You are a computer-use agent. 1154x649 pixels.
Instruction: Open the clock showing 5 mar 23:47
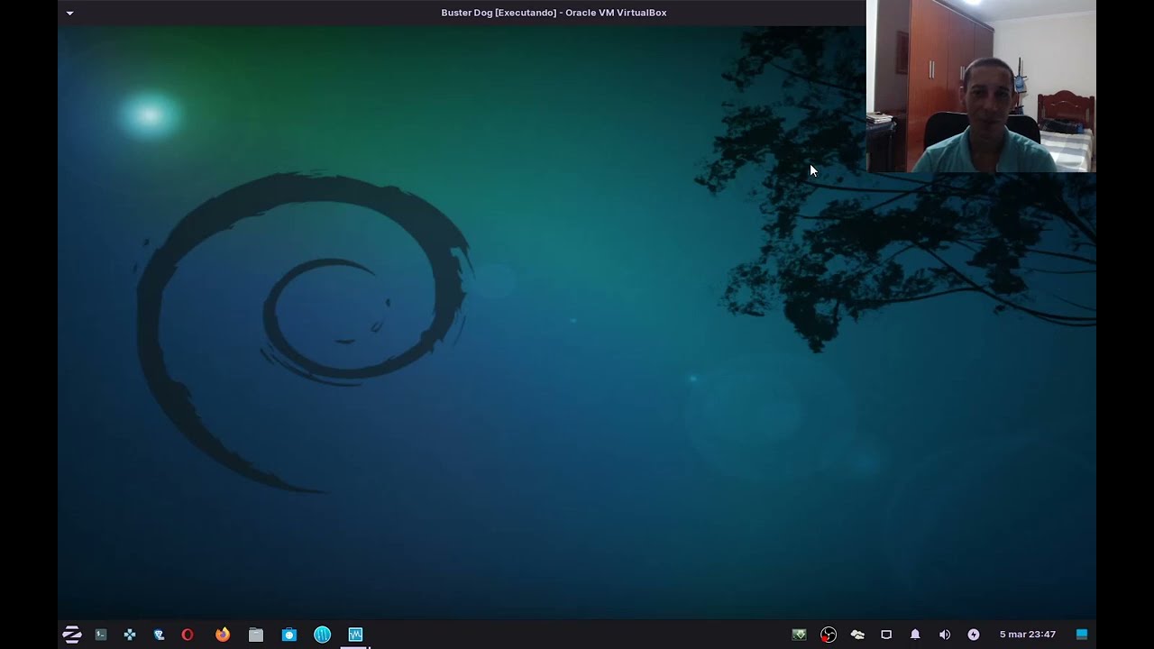click(x=1028, y=635)
